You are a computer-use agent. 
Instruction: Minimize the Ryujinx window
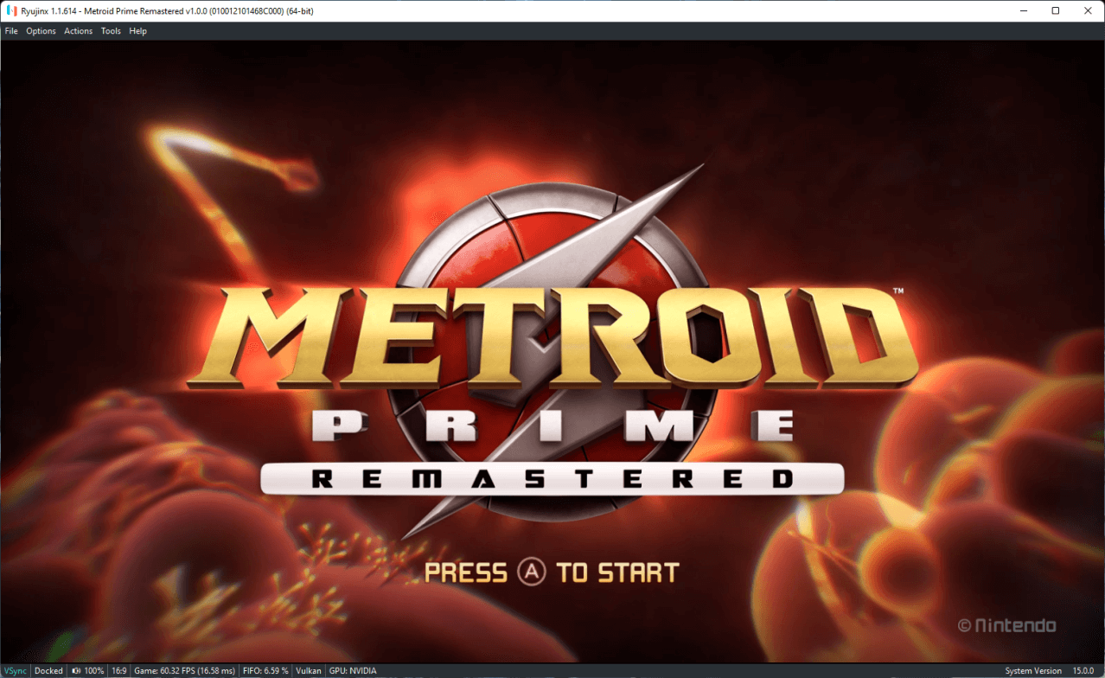click(x=1025, y=10)
